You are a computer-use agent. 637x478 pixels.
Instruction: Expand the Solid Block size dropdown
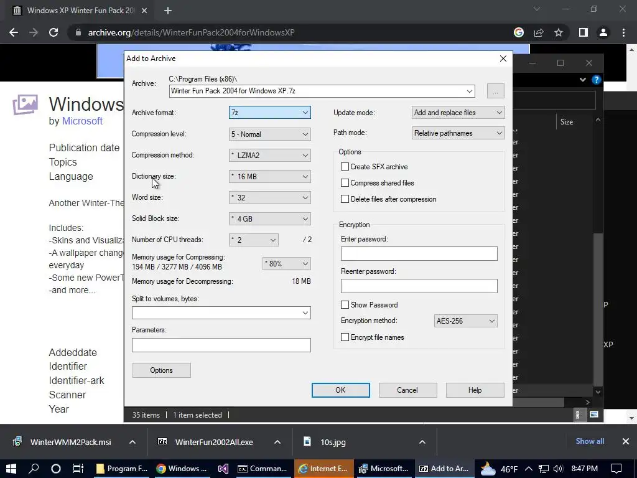270,218
